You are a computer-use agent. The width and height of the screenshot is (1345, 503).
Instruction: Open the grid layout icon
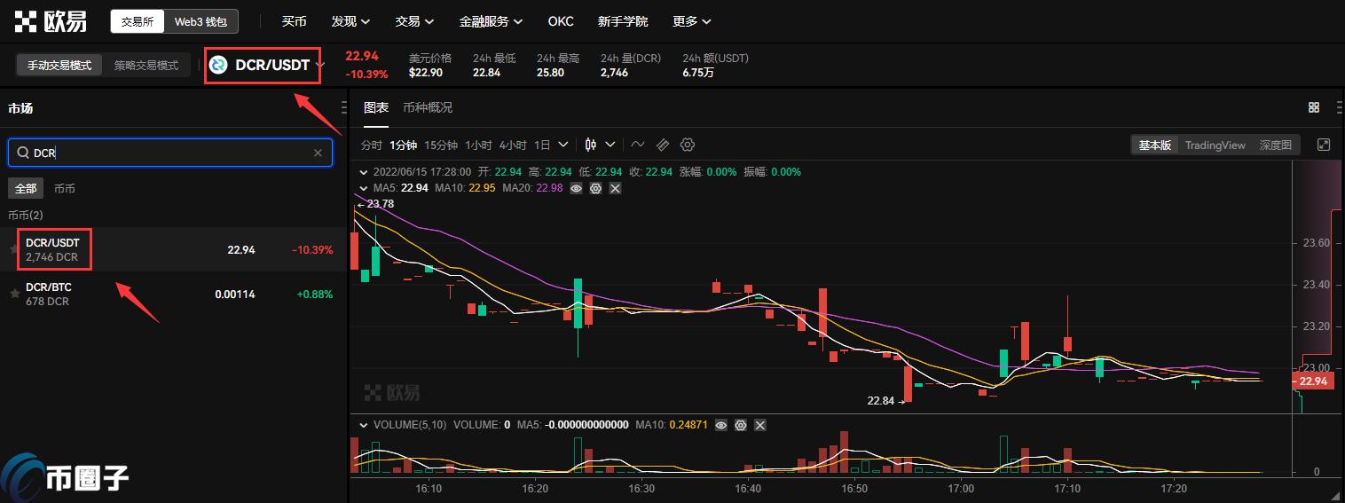tap(1314, 107)
